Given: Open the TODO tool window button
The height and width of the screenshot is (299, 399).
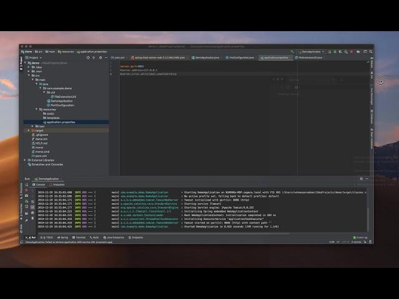Looking at the screenshot, I should [x=47, y=237].
